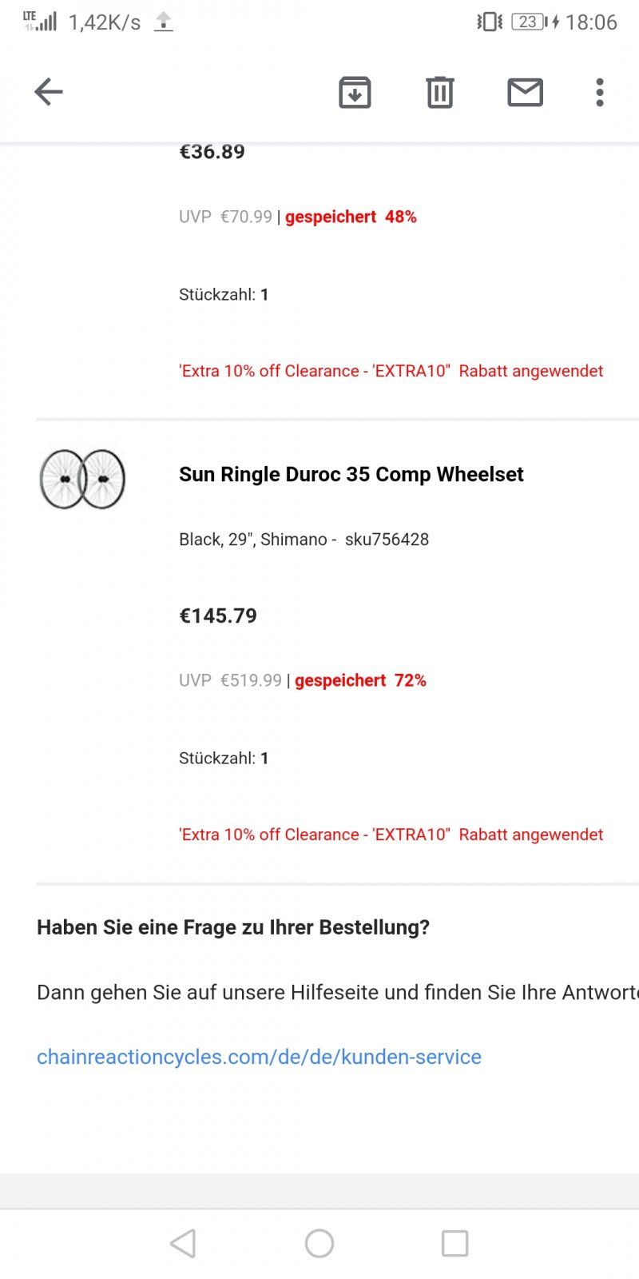Open Sun Ringle Duroc 35 Comp Wheelset title
639x1279 pixels.
coord(351,474)
